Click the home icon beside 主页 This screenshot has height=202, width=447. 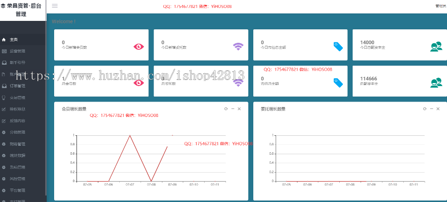coord(3,40)
